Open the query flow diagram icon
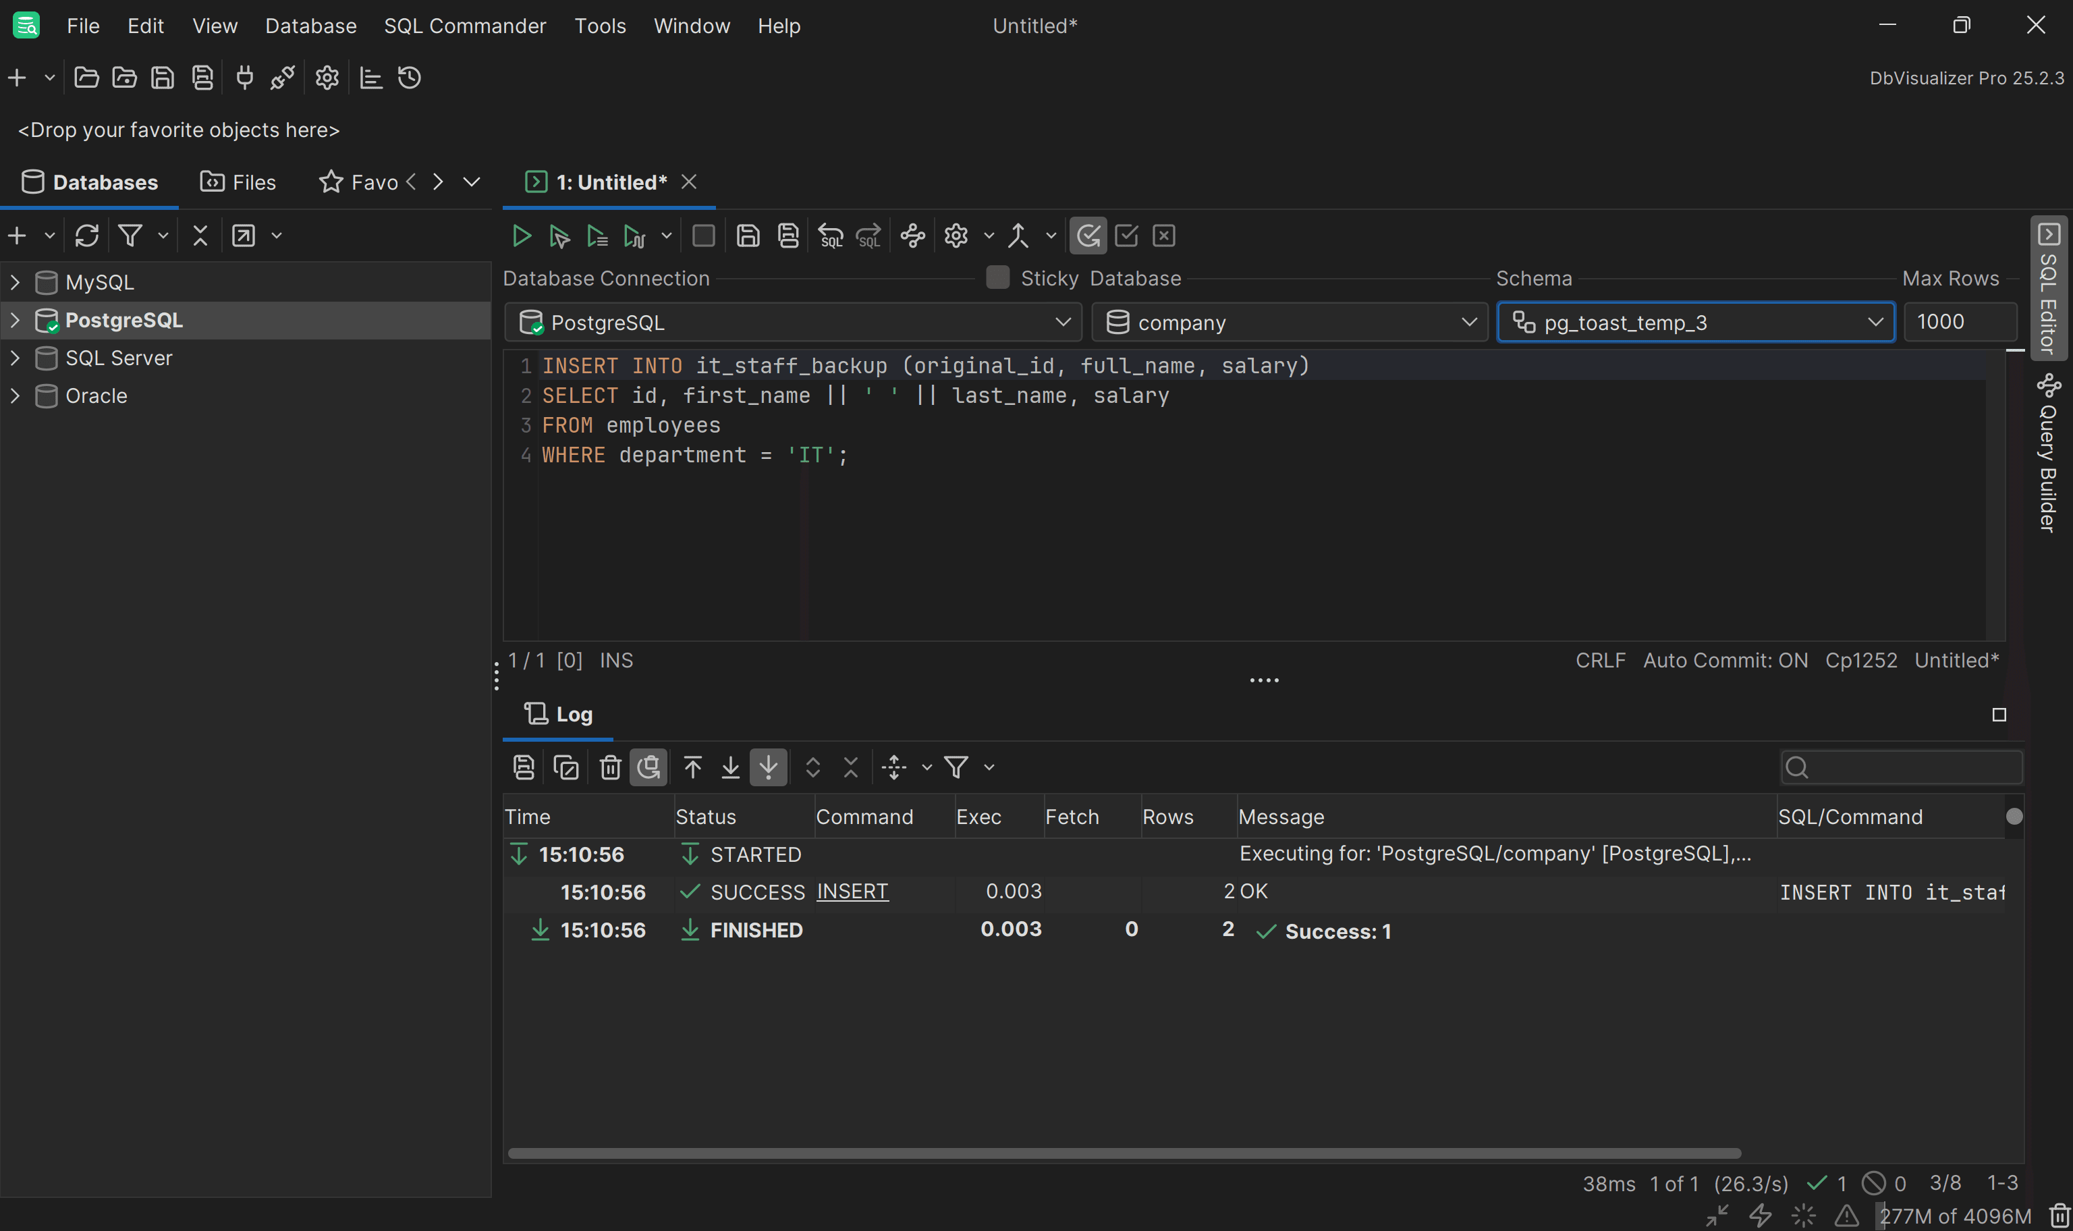Screen dimensions: 2073x1231 [x=913, y=236]
